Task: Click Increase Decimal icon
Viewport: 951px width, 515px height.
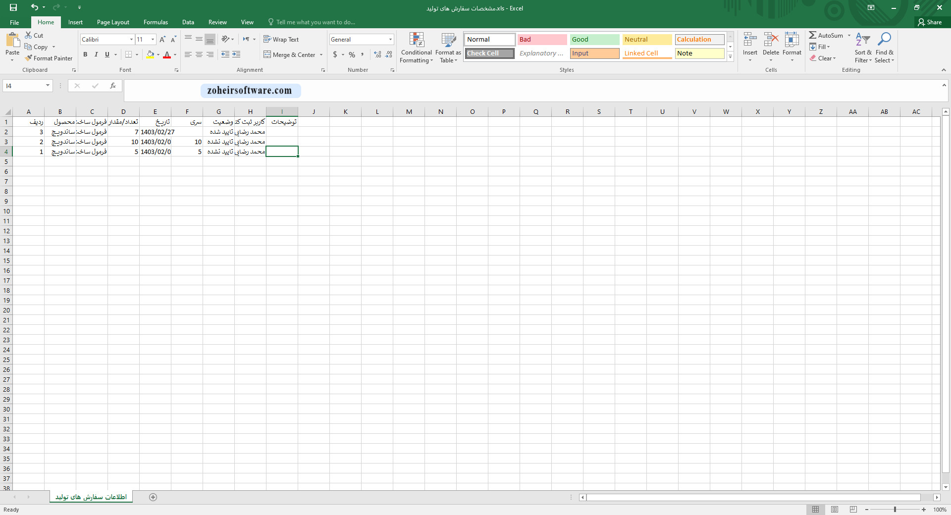Action: click(x=377, y=54)
